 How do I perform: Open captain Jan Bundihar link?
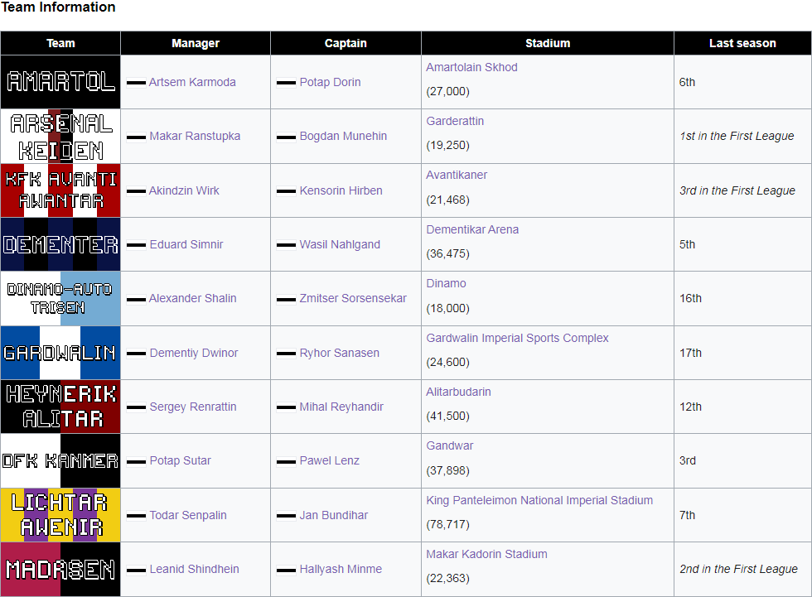[333, 515]
